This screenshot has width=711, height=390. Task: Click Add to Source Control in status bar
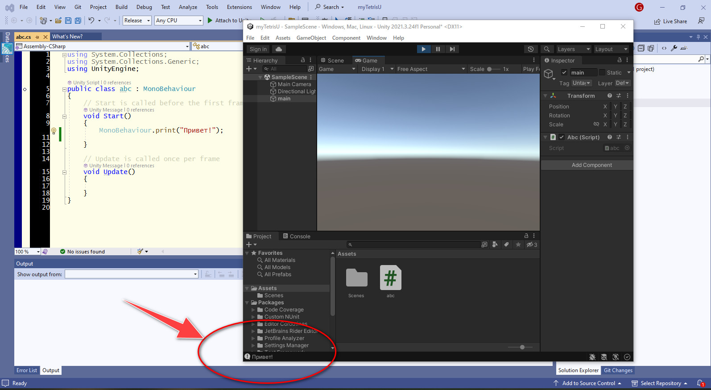click(x=587, y=383)
